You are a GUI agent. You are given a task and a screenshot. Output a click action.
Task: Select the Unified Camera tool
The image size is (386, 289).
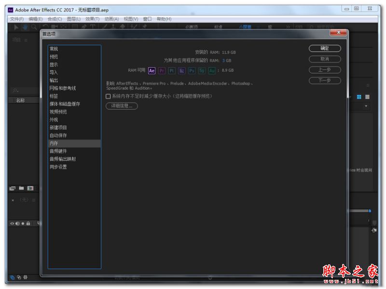(x=55, y=27)
